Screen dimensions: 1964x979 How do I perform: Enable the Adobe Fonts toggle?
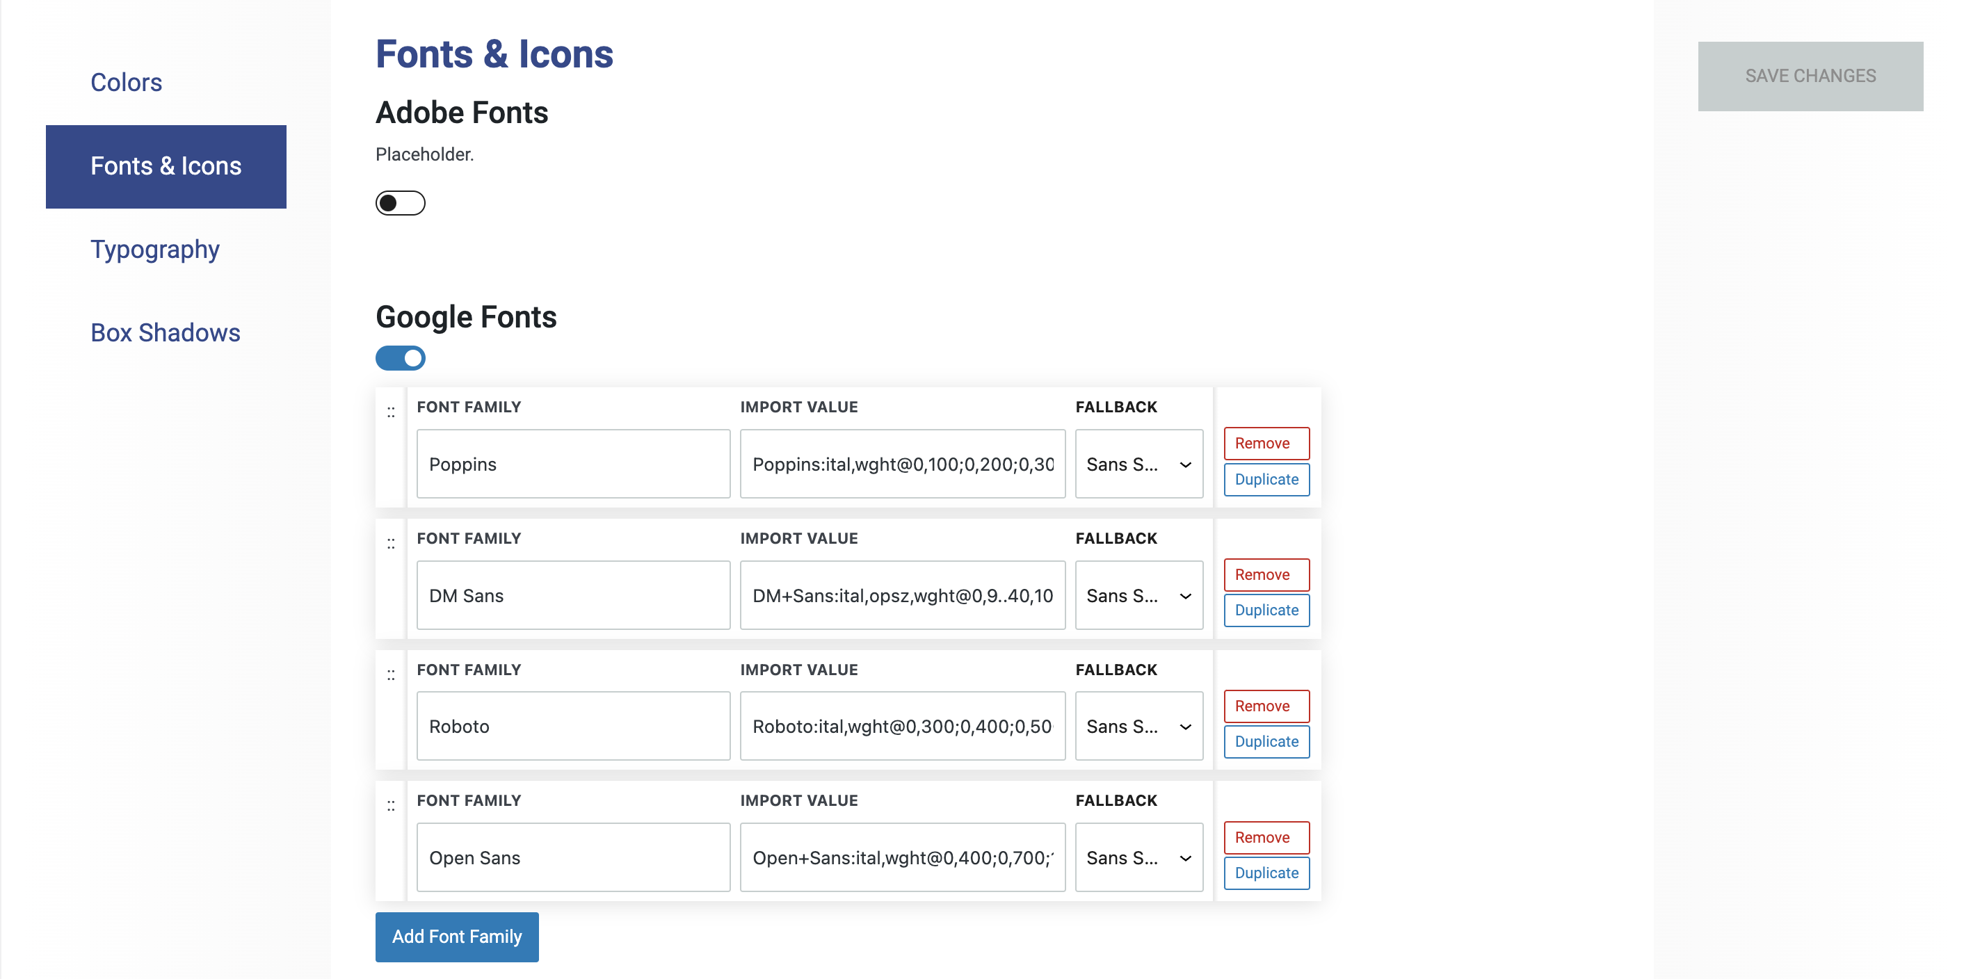click(x=401, y=203)
